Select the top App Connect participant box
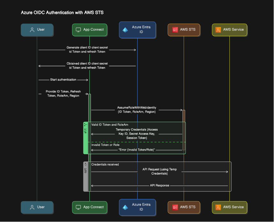 point(90,30)
